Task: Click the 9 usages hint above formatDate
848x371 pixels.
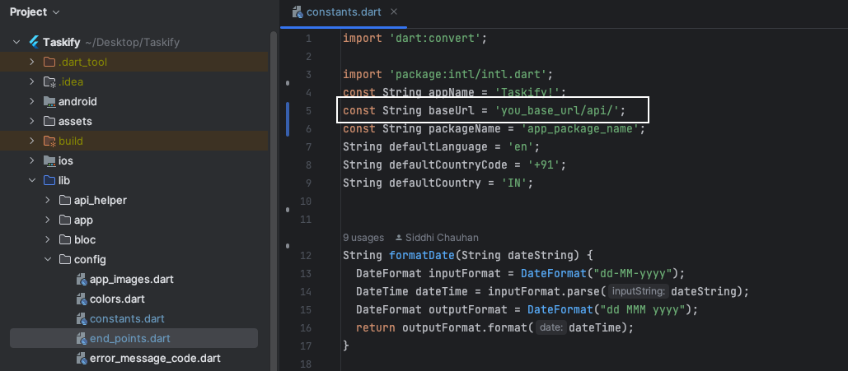Action: click(363, 238)
